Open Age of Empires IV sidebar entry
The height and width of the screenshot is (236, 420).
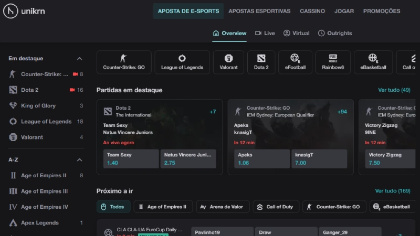point(46,207)
